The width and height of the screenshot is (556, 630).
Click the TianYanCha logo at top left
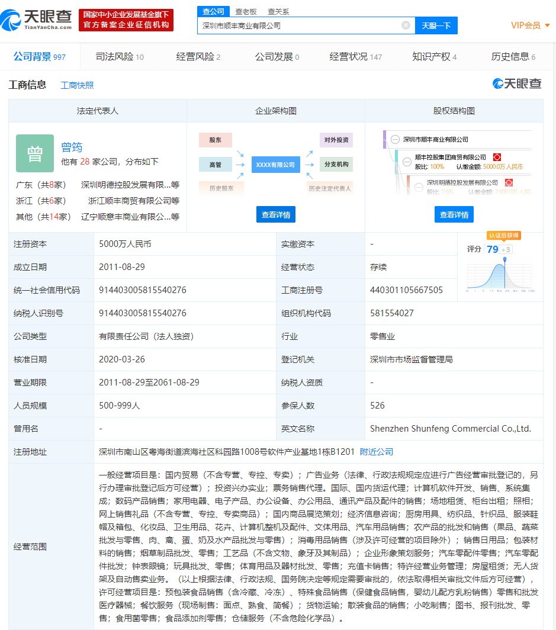pyautogui.click(x=36, y=20)
